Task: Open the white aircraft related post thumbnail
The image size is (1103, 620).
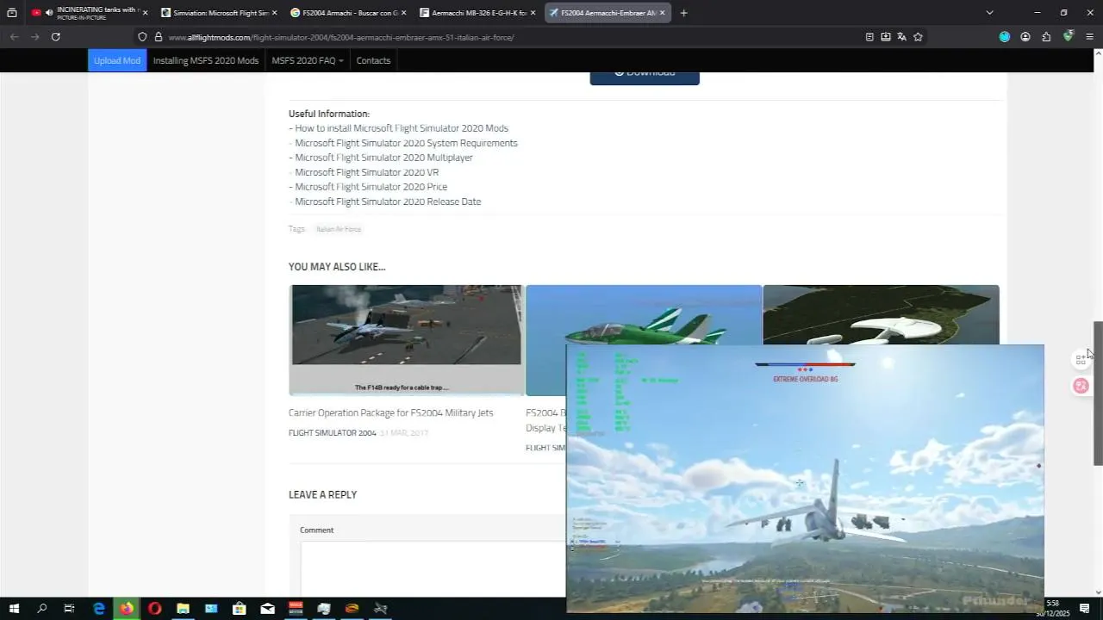Action: tap(881, 314)
